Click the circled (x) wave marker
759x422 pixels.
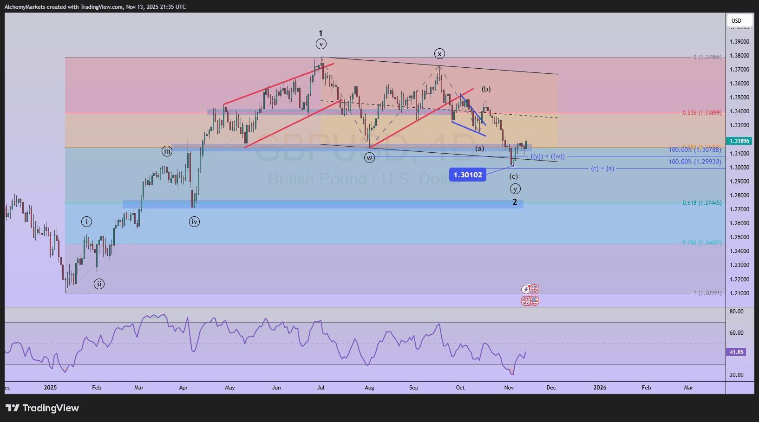(x=439, y=54)
